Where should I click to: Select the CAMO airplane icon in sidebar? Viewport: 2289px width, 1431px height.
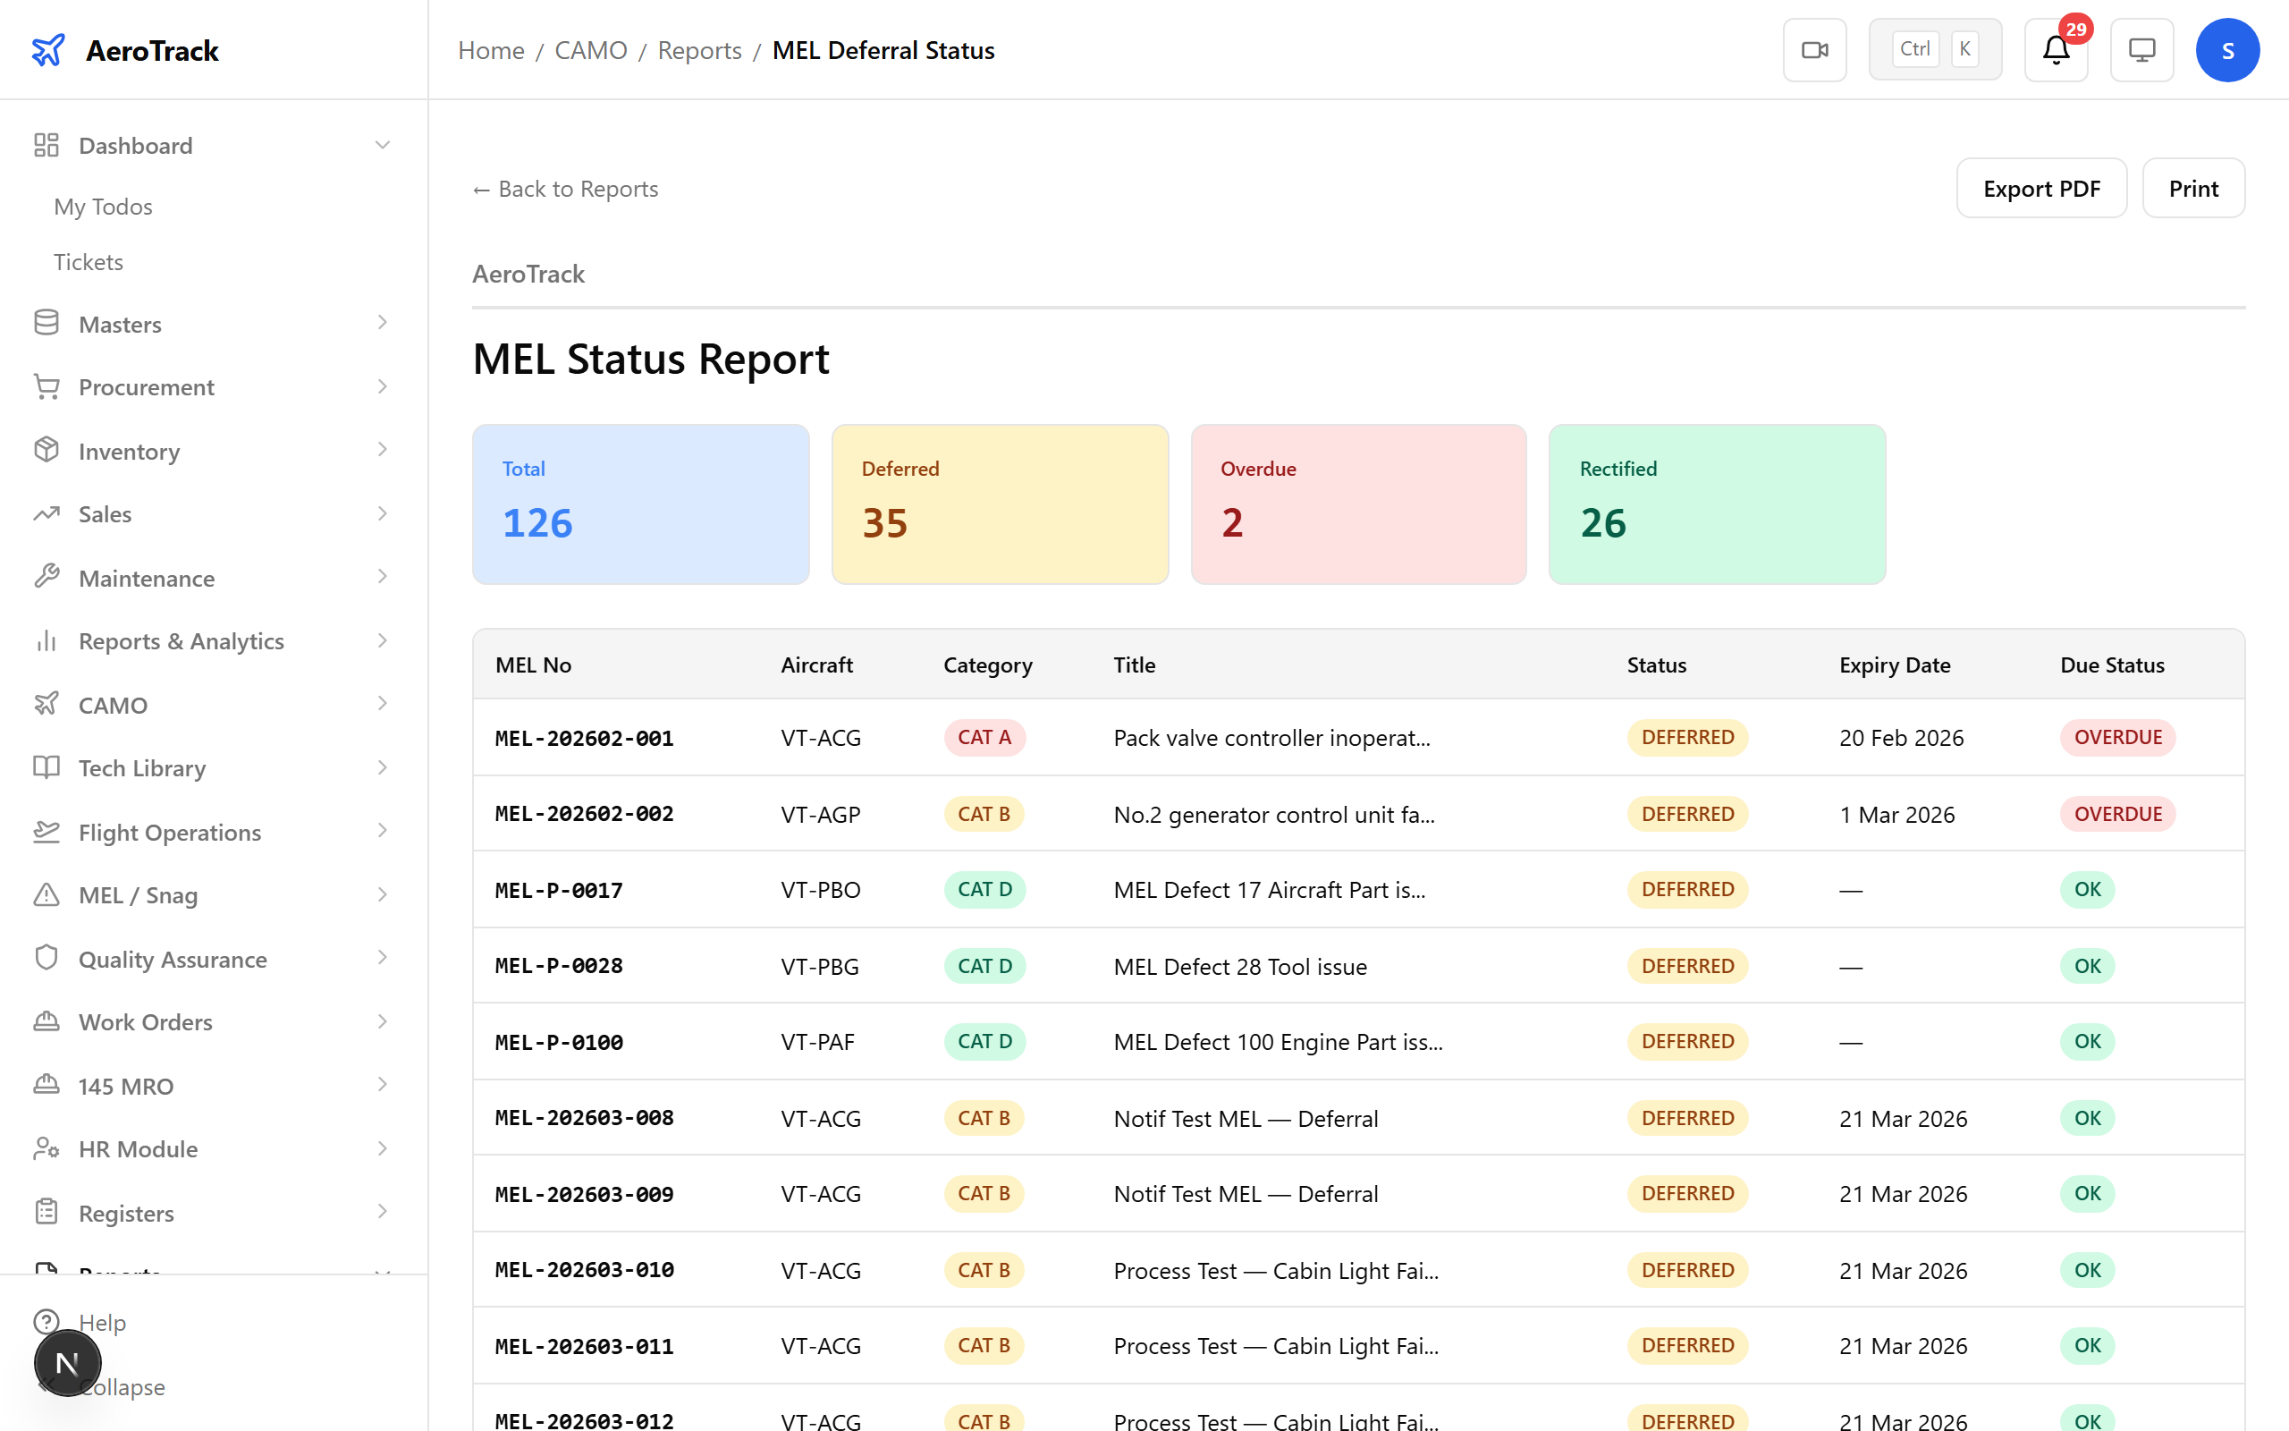46,704
